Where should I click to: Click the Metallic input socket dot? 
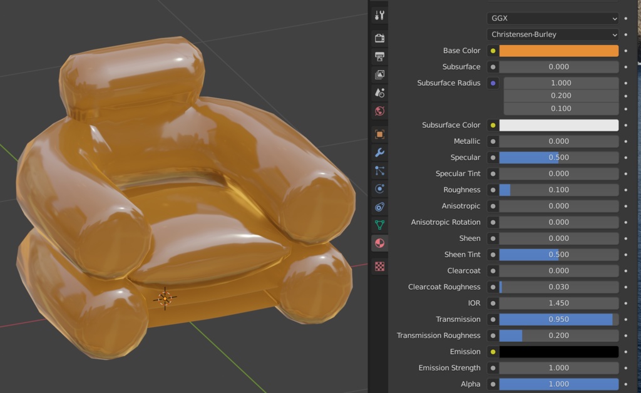pyautogui.click(x=493, y=141)
